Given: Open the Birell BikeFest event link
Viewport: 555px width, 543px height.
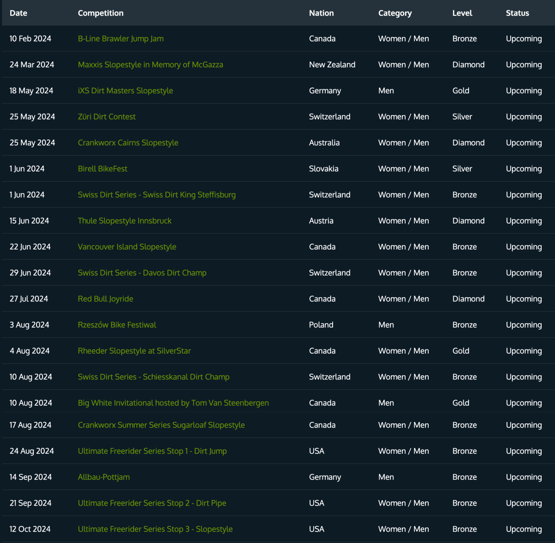Looking at the screenshot, I should [x=103, y=169].
